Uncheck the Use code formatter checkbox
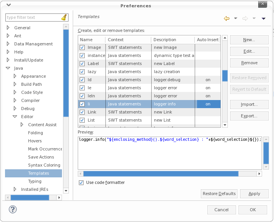The image size is (274, 222). [x=81, y=183]
